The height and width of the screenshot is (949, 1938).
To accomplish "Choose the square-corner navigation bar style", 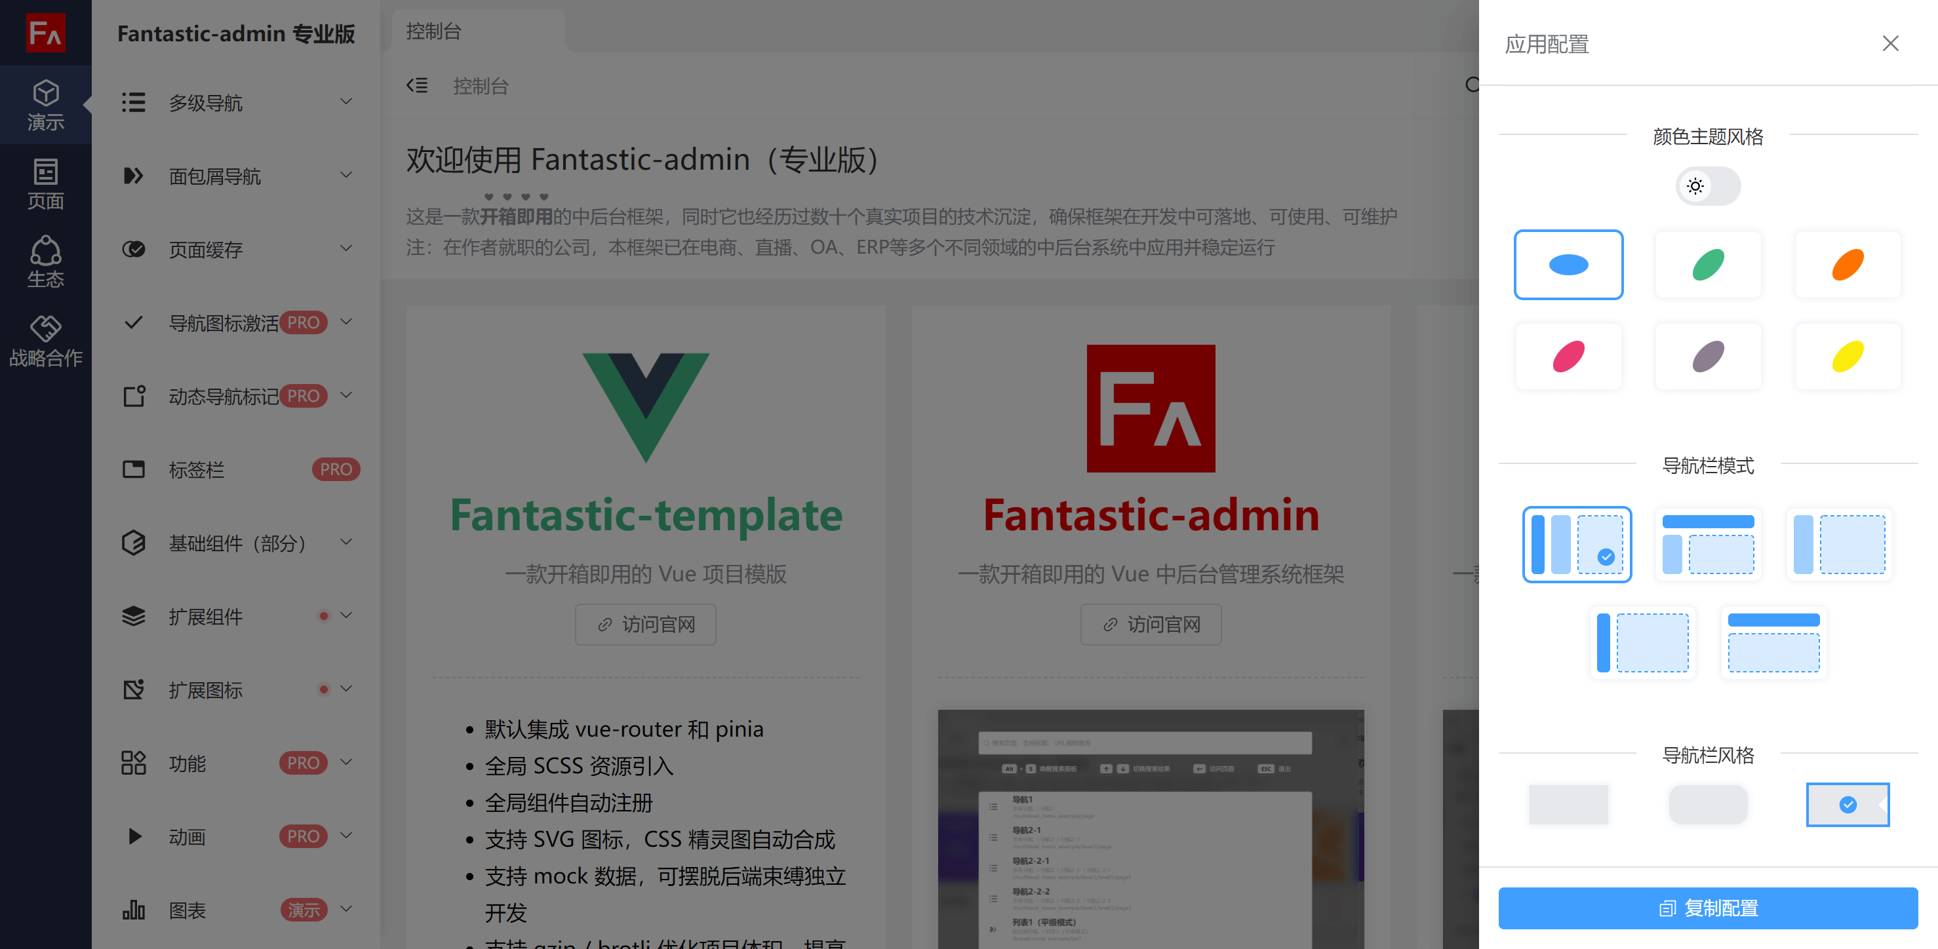I will tap(1569, 805).
